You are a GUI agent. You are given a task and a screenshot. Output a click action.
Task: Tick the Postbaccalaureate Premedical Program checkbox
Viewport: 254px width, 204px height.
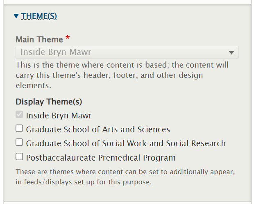[19, 156]
